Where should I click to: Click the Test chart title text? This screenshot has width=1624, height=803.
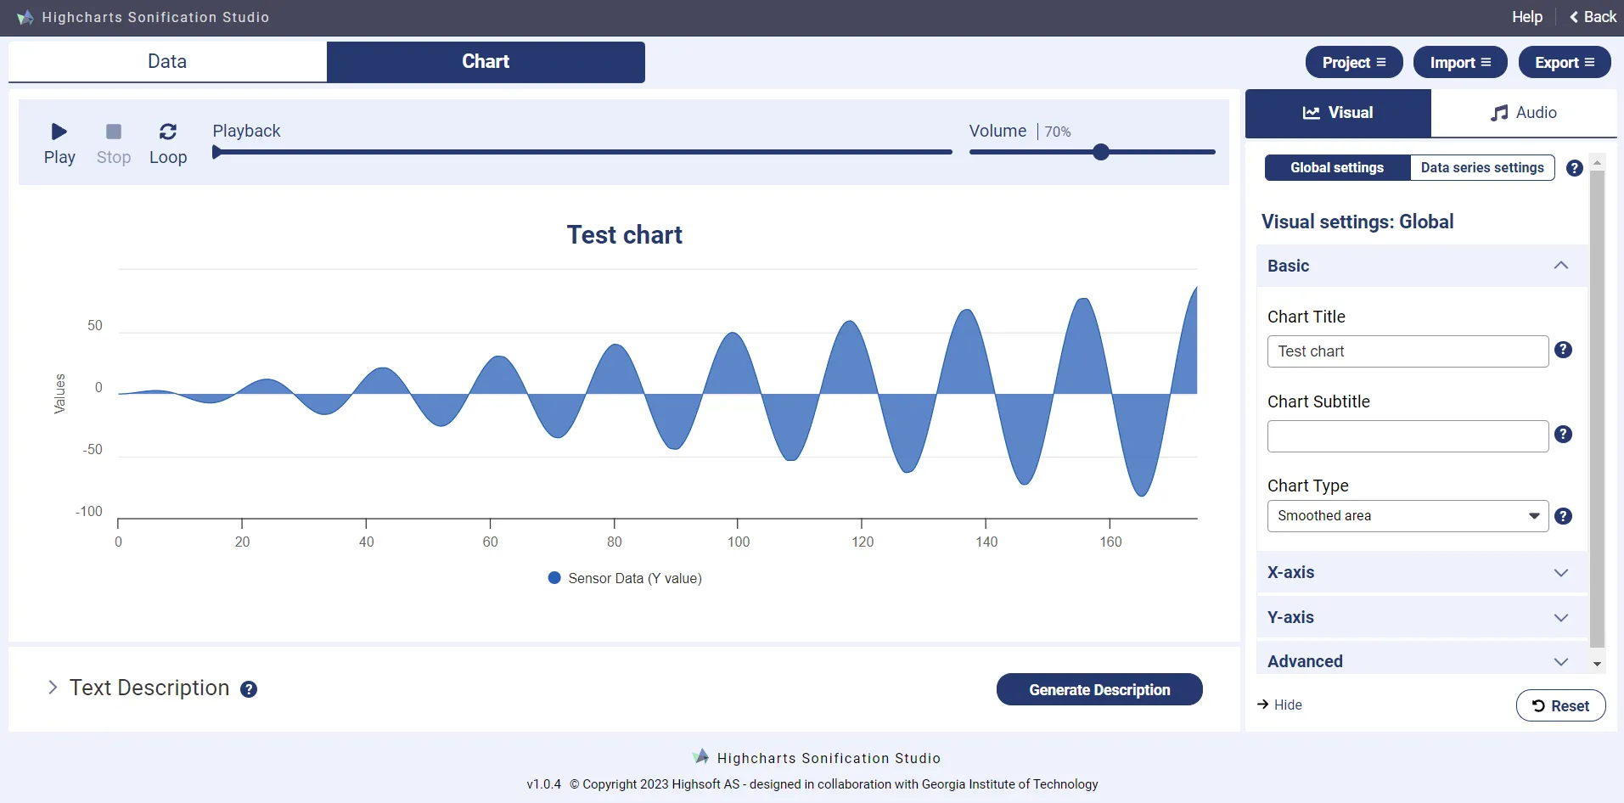625,235
